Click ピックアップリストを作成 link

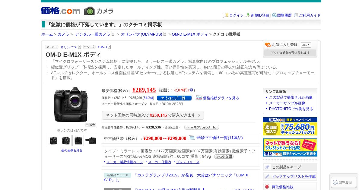tap(294, 176)
